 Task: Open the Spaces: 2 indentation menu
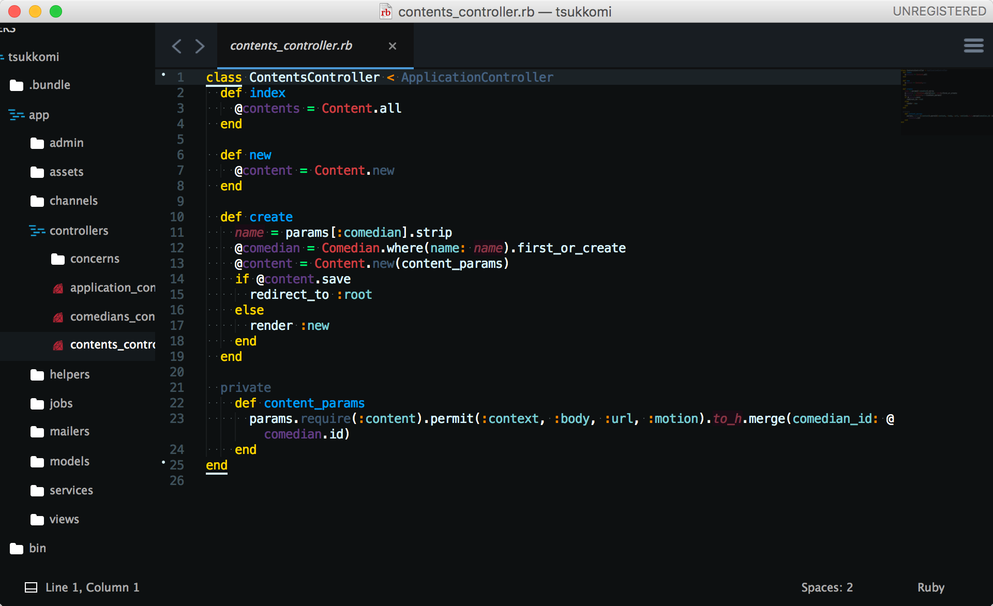point(826,587)
